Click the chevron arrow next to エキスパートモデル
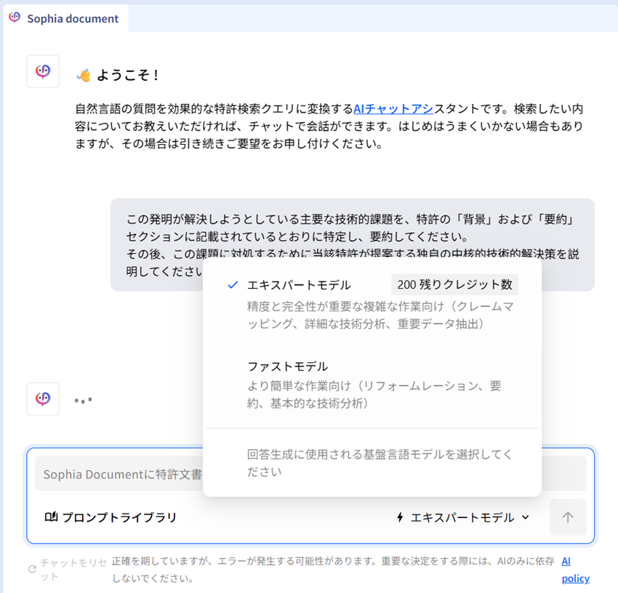Viewport: 618px width, 593px height. click(x=526, y=517)
